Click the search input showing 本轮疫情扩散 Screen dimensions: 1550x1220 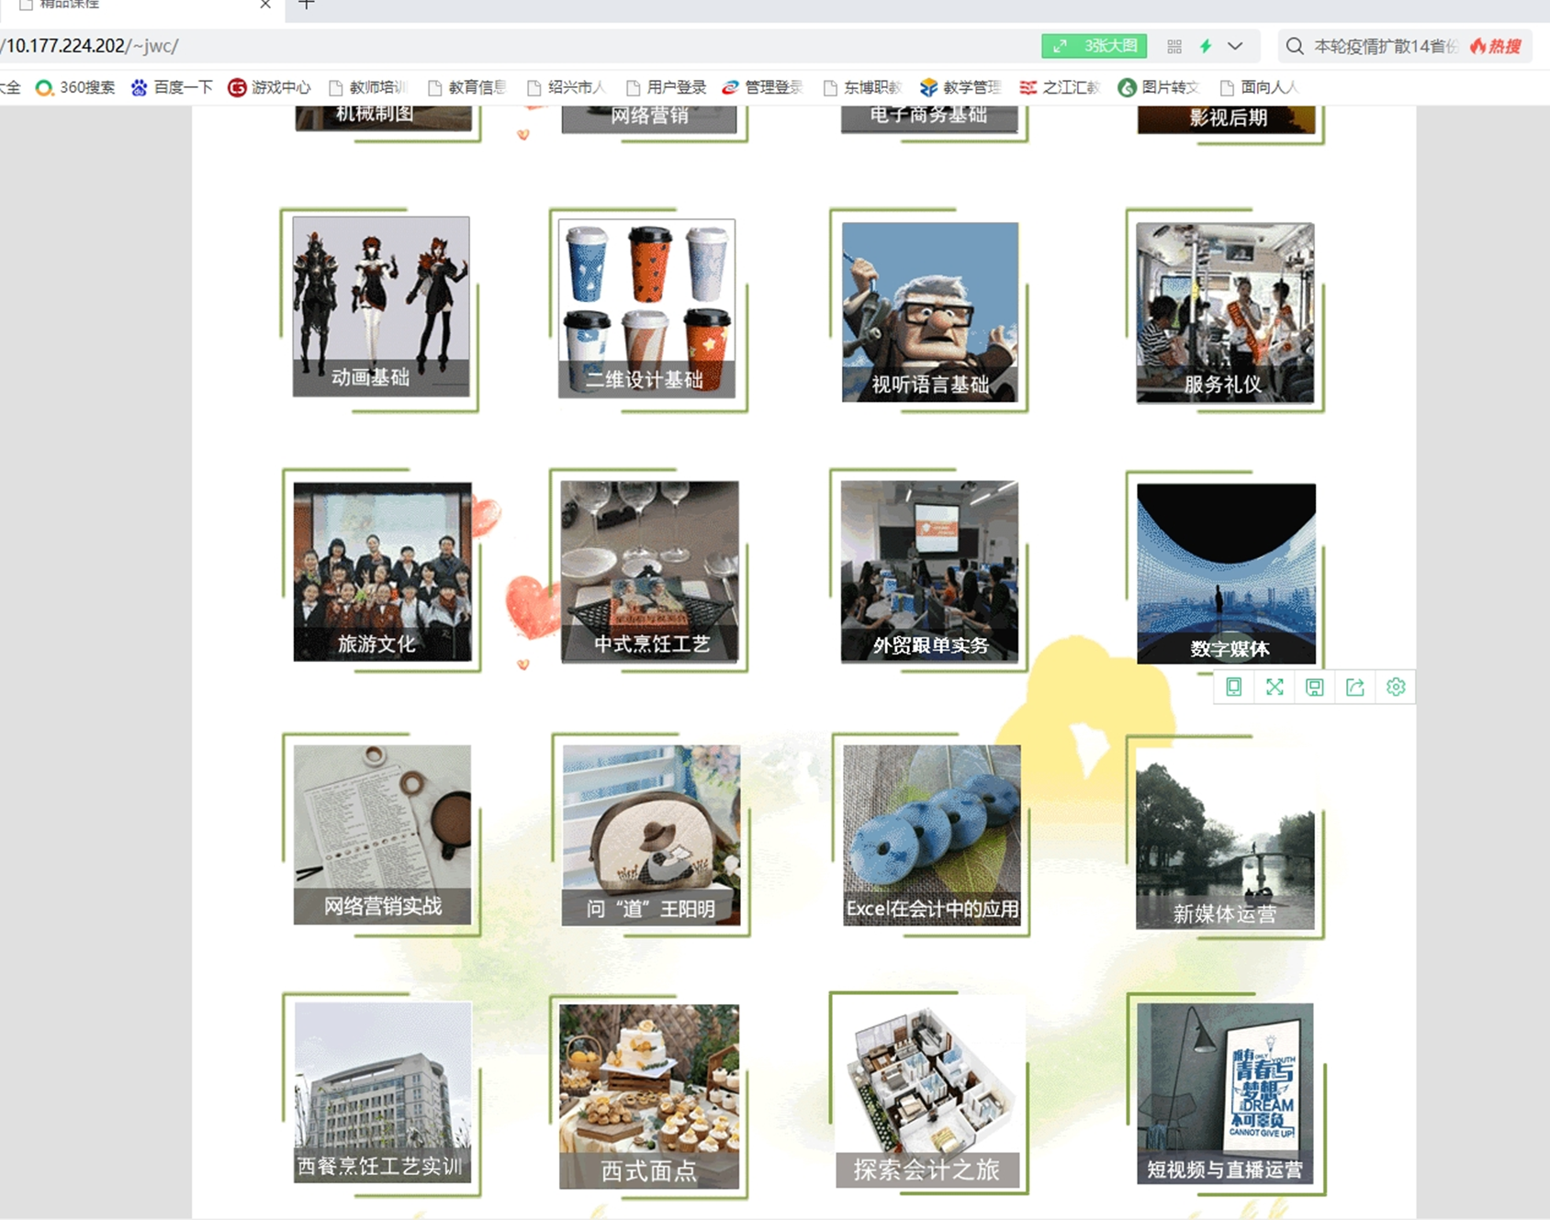tap(1384, 46)
